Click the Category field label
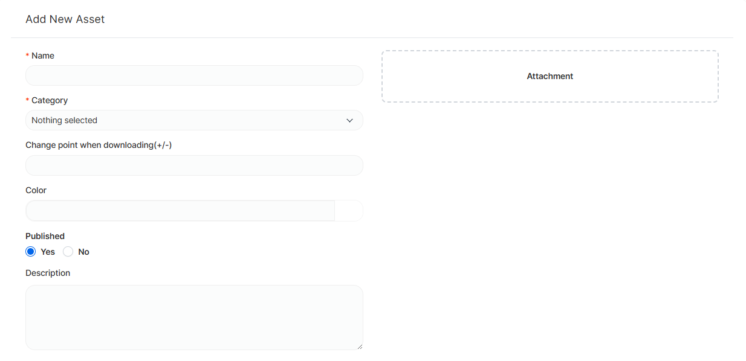 tap(49, 100)
